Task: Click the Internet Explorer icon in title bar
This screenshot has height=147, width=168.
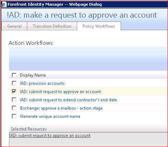Action: coord(4,4)
